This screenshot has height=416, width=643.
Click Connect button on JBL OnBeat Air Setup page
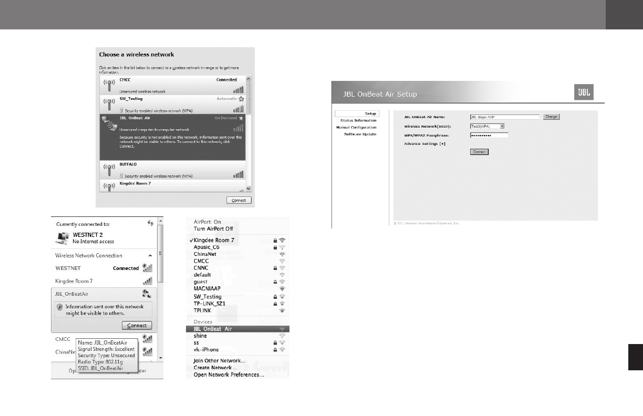pyautogui.click(x=479, y=152)
